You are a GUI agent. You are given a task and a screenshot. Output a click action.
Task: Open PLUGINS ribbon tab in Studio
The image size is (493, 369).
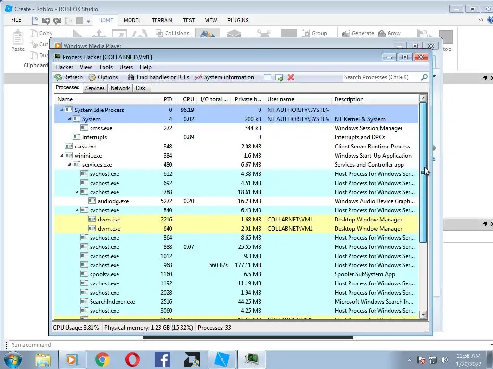coord(238,20)
